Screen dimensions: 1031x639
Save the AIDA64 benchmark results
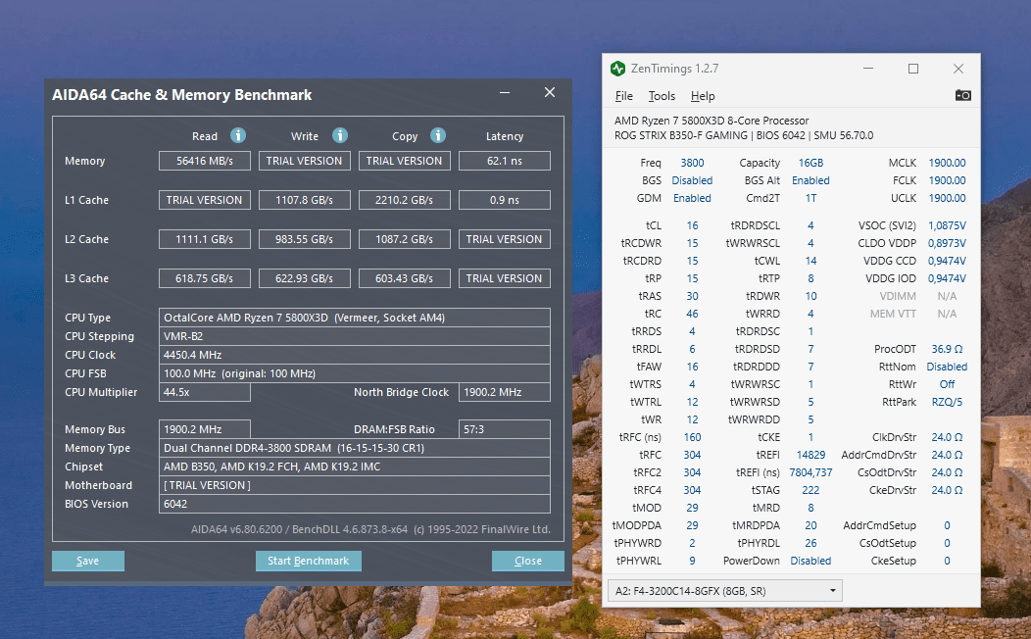pyautogui.click(x=88, y=561)
